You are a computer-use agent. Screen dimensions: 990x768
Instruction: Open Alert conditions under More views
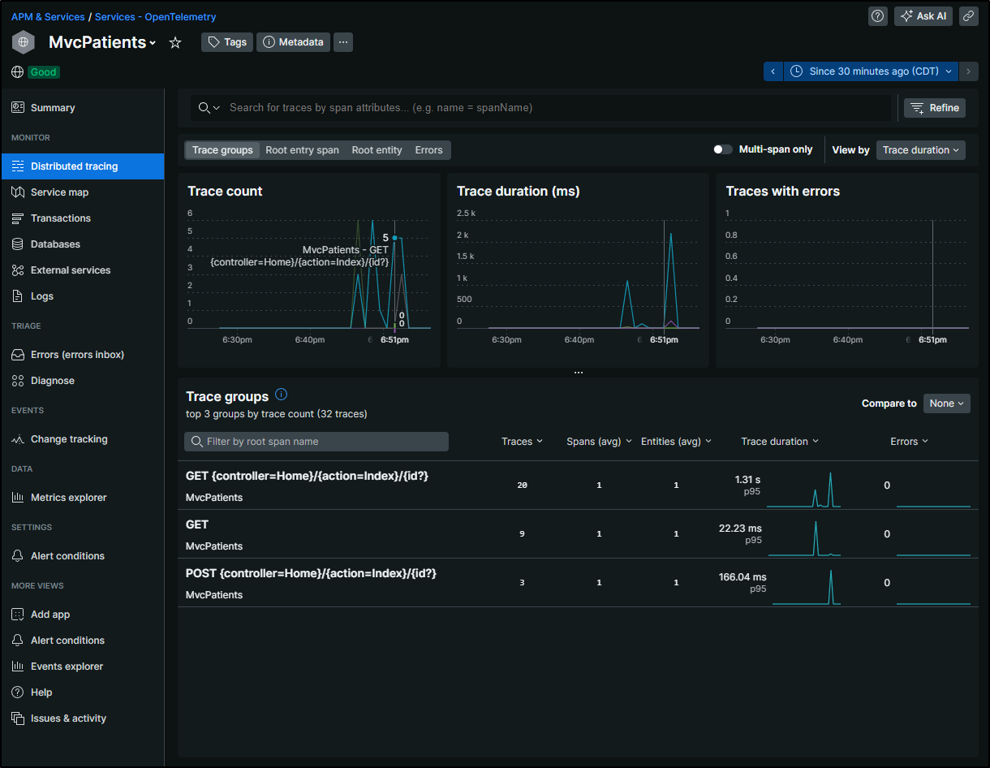click(x=82, y=641)
